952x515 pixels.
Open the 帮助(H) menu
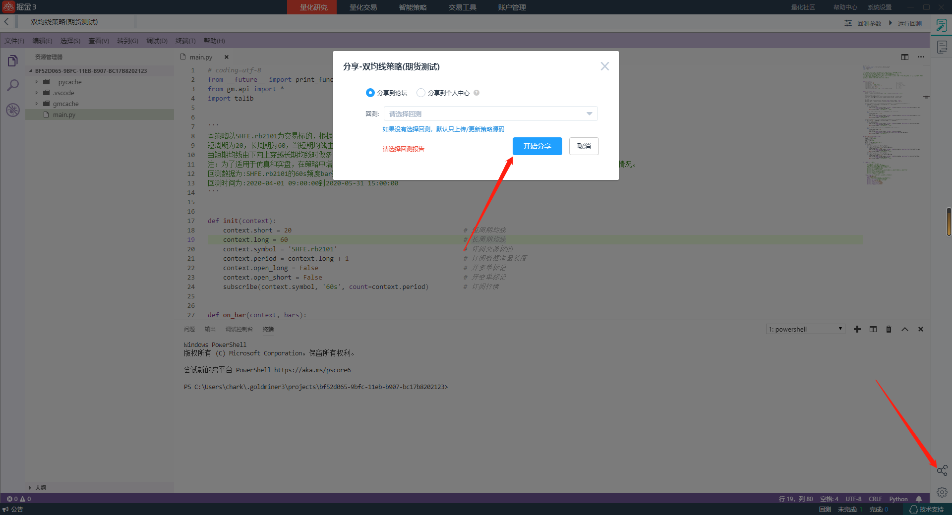coord(214,41)
